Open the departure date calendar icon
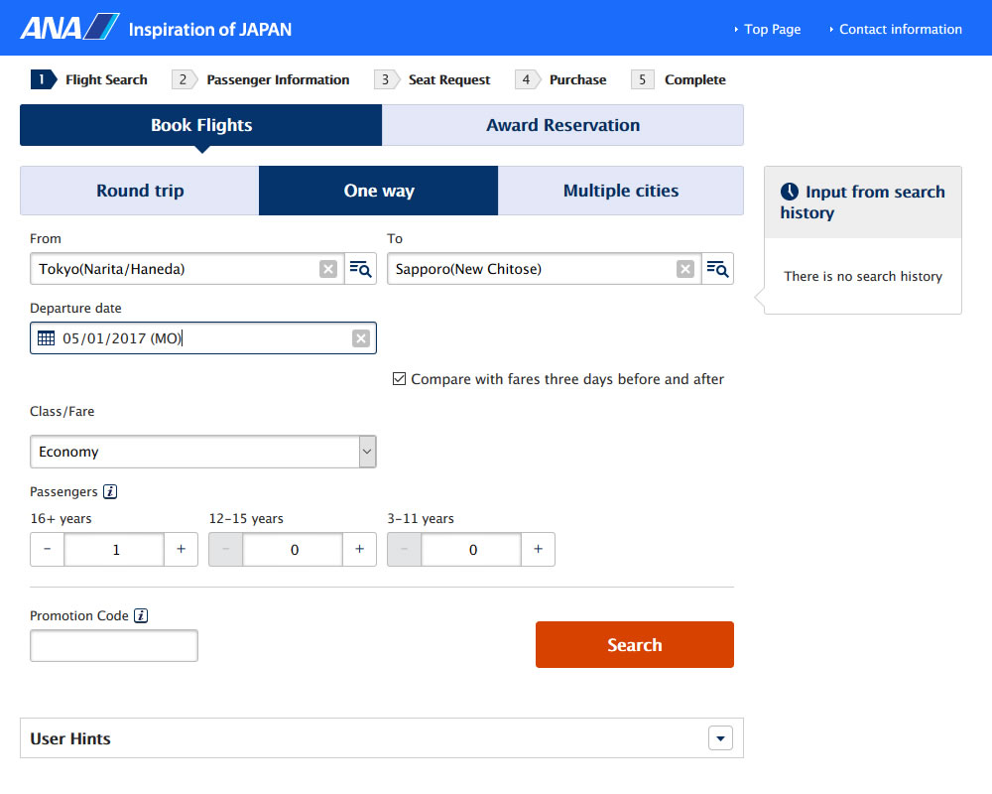The image size is (992, 794). pos(46,338)
